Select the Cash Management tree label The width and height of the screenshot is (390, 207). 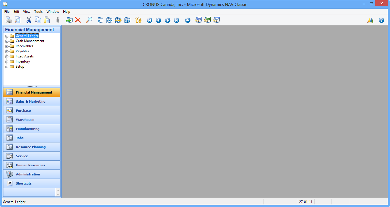pos(30,41)
